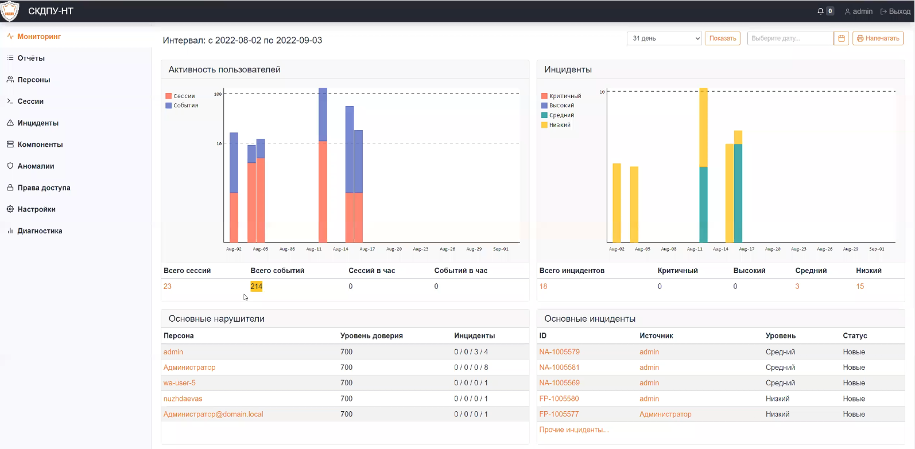This screenshot has height=449, width=915.
Task: Toggle Высокий legend swatch
Action: (544, 106)
